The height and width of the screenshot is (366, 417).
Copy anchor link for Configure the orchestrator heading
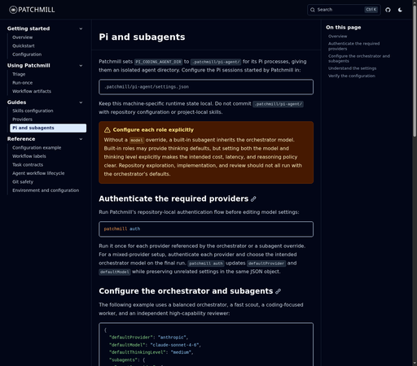pos(278,291)
